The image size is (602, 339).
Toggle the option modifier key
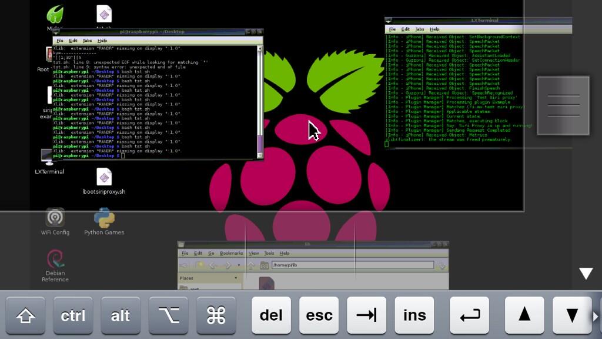pyautogui.click(x=168, y=315)
